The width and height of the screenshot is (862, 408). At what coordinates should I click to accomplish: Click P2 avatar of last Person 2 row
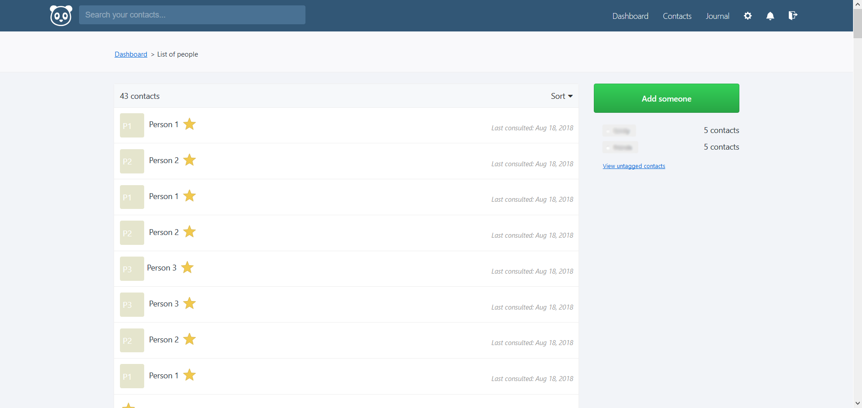coord(132,341)
